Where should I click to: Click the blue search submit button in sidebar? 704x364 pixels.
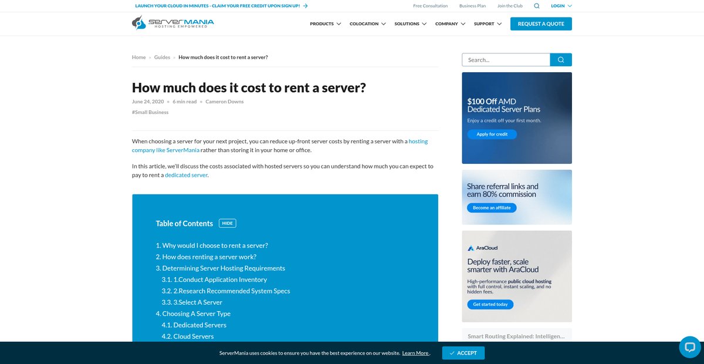tap(561, 60)
